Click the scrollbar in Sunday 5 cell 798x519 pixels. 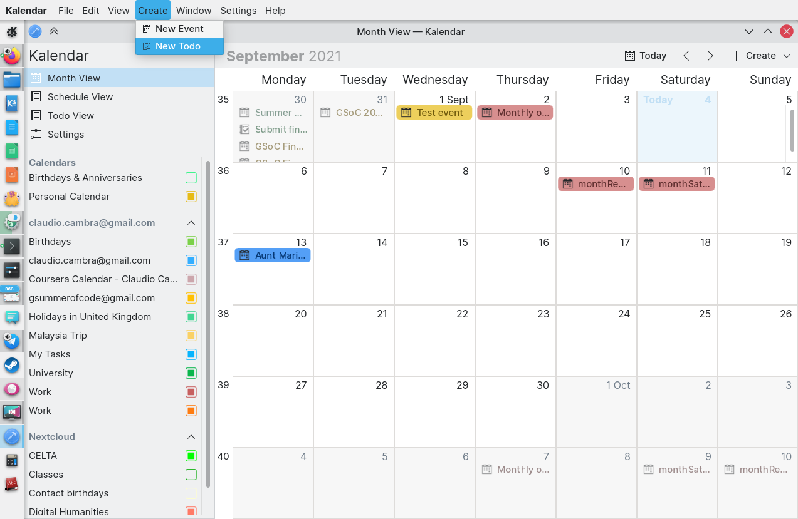pos(792,130)
